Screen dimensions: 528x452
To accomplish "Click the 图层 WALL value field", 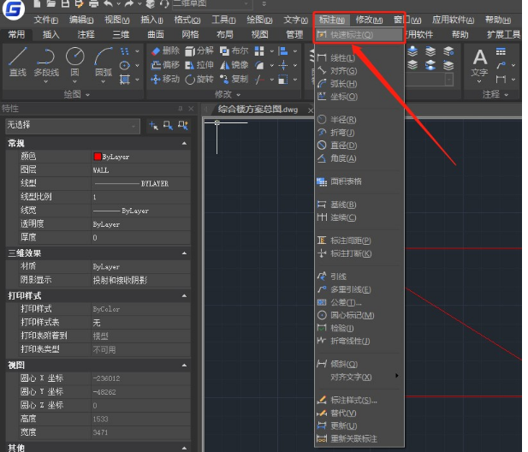I will pyautogui.click(x=140, y=169).
